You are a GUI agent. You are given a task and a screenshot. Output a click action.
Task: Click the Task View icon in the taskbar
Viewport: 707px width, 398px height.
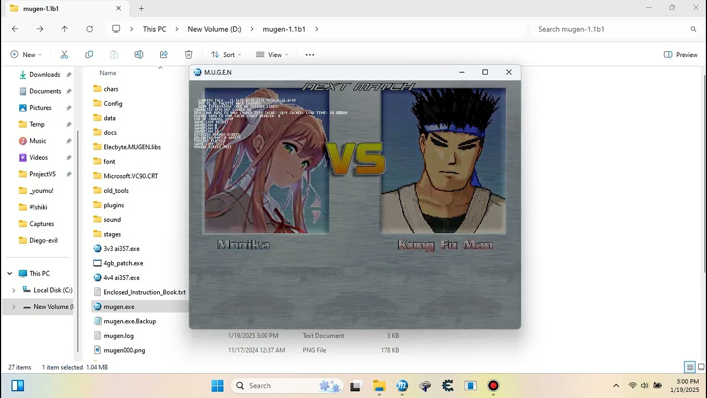pyautogui.click(x=355, y=386)
